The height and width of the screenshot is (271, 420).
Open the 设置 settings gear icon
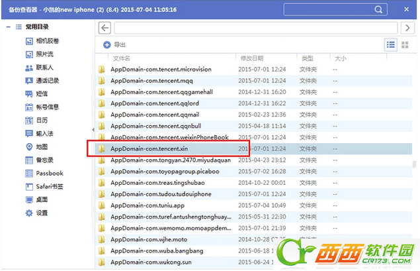(29, 213)
